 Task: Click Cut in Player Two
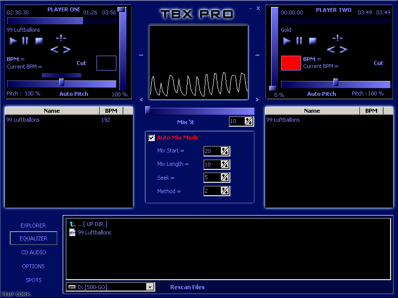point(378,63)
